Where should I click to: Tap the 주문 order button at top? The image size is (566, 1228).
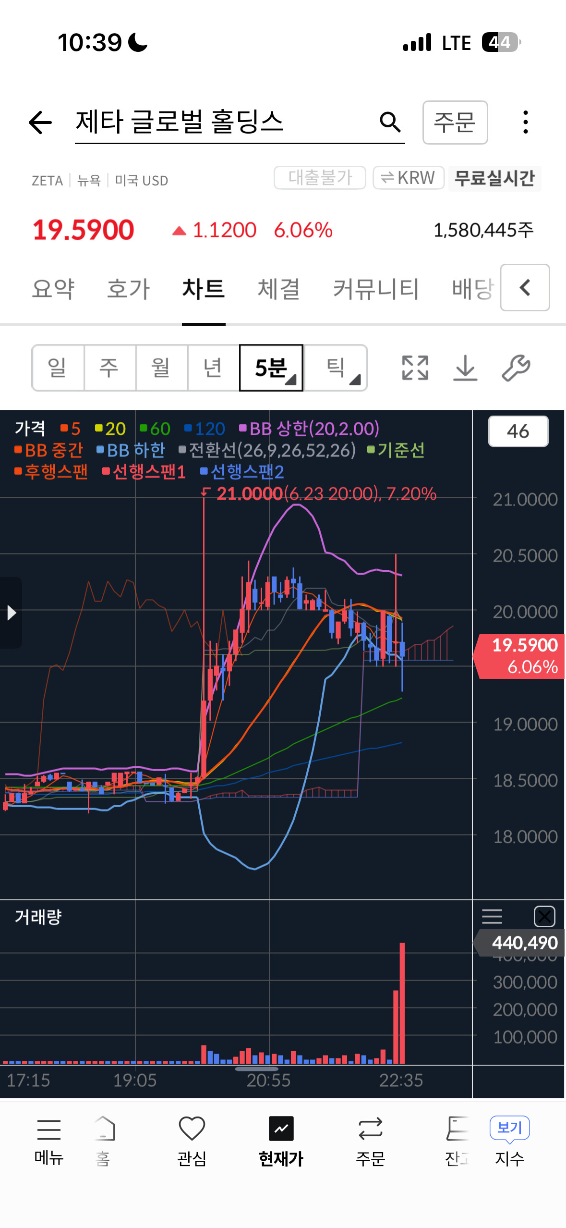pos(455,122)
